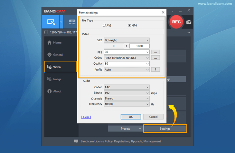Switch to HDMI device recording mode
The width and height of the screenshot is (235, 153).
pyautogui.click(x=72, y=22)
